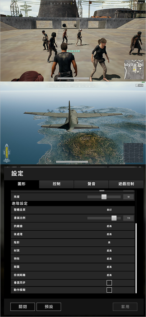Click the 預設 defaults button
Screen dimensions: 146x317
(x=49, y=307)
